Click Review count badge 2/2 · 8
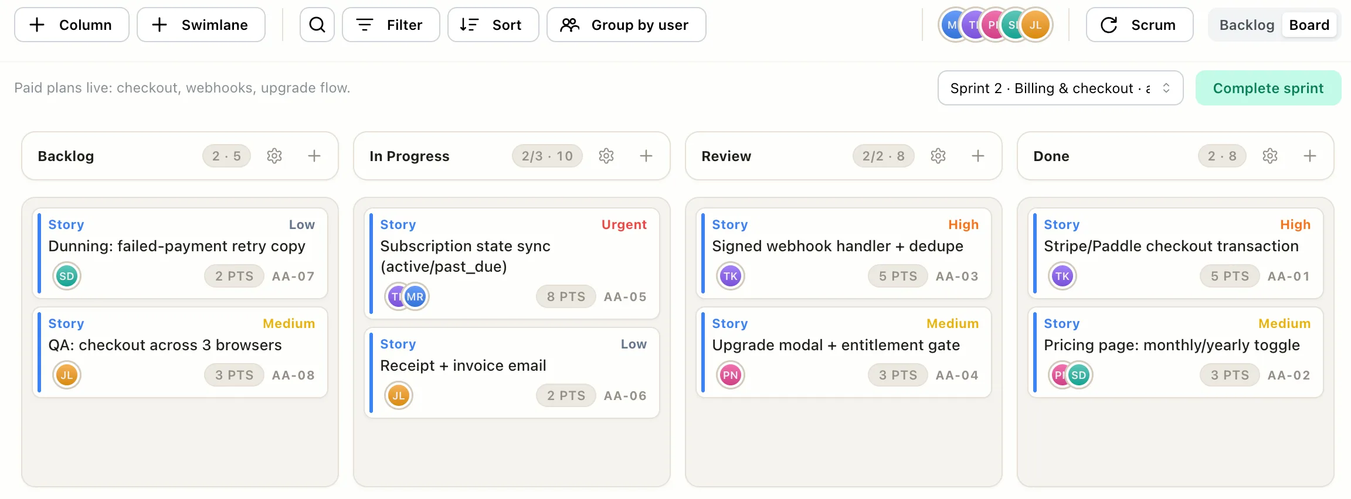This screenshot has height=499, width=1351. click(883, 156)
